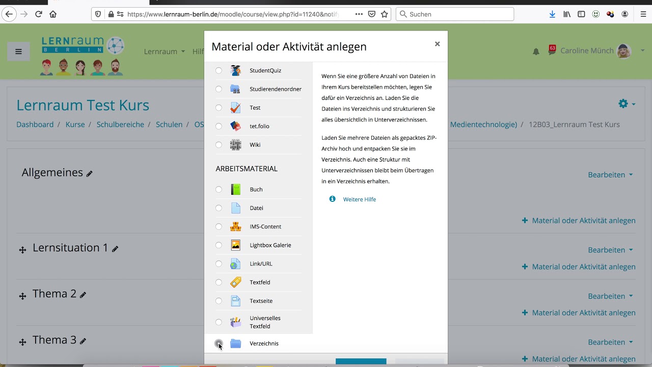Add material in Allgemeines section
The height and width of the screenshot is (367, 652).
(x=579, y=221)
